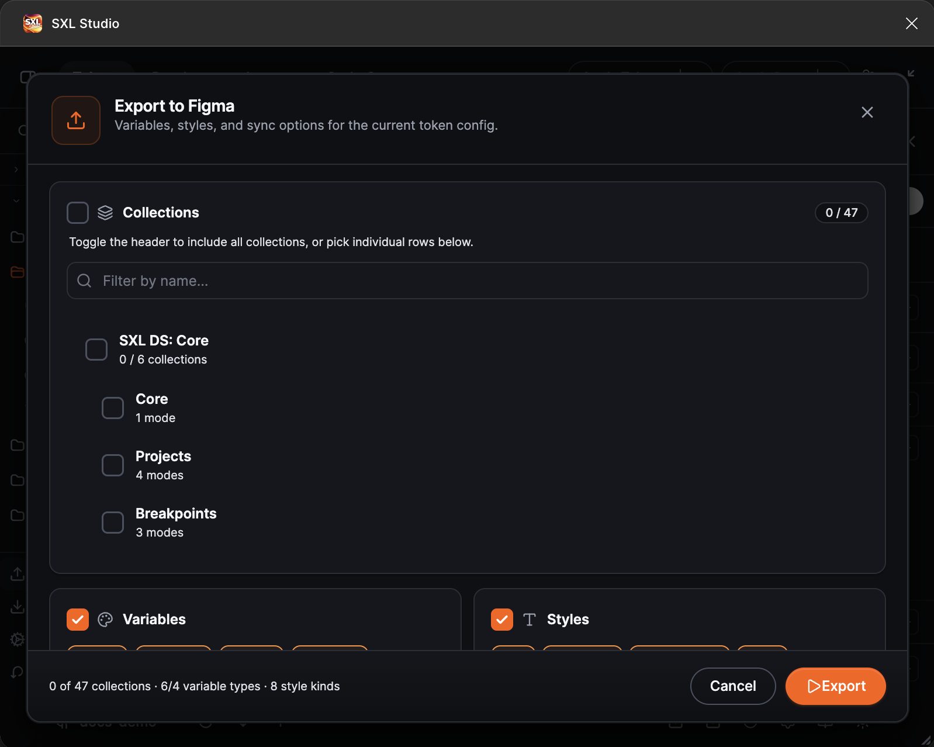Image resolution: width=934 pixels, height=747 pixels.
Task: Click the Collections layers icon
Action: point(105,213)
